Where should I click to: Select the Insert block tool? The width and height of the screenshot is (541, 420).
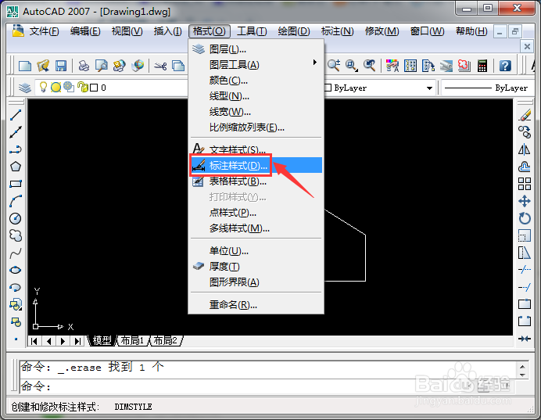16,305
